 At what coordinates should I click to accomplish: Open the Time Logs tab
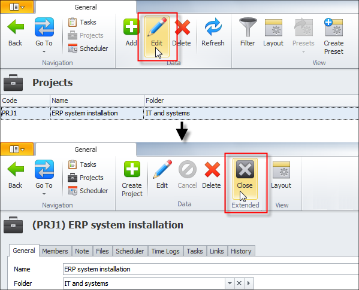[165, 251]
